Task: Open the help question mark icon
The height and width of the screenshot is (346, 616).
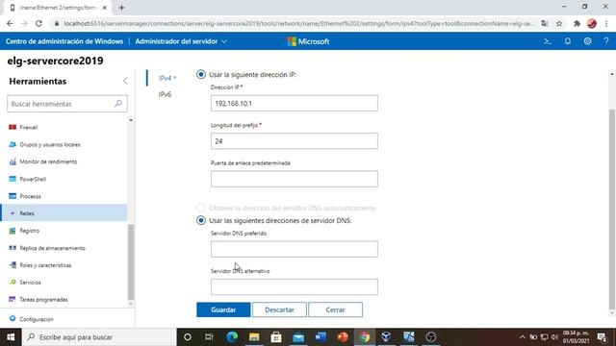Action: pyautogui.click(x=606, y=41)
